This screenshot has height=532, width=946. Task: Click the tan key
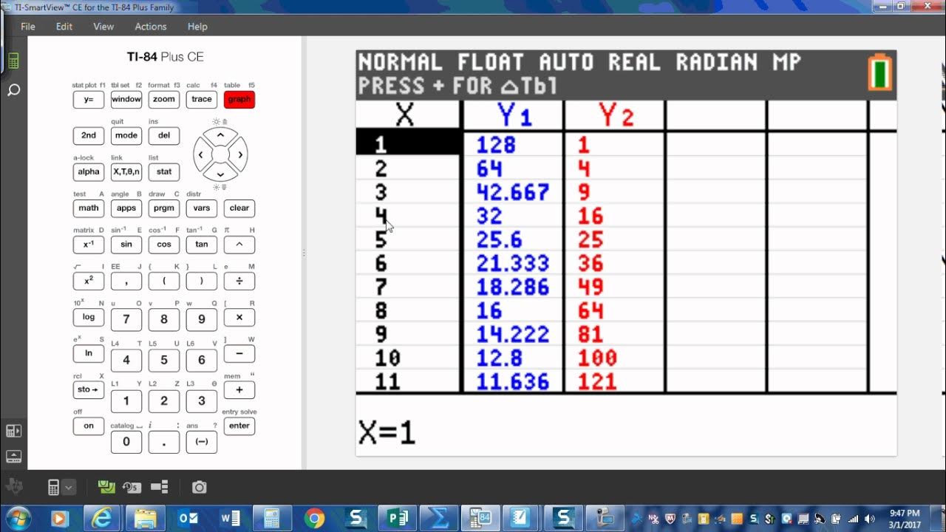[202, 244]
